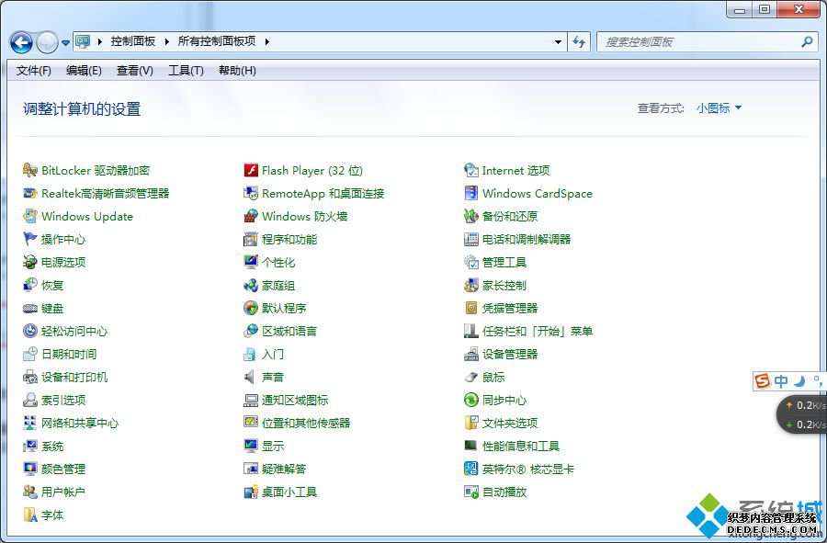Open the 性能信息和工具 link

pyautogui.click(x=521, y=446)
